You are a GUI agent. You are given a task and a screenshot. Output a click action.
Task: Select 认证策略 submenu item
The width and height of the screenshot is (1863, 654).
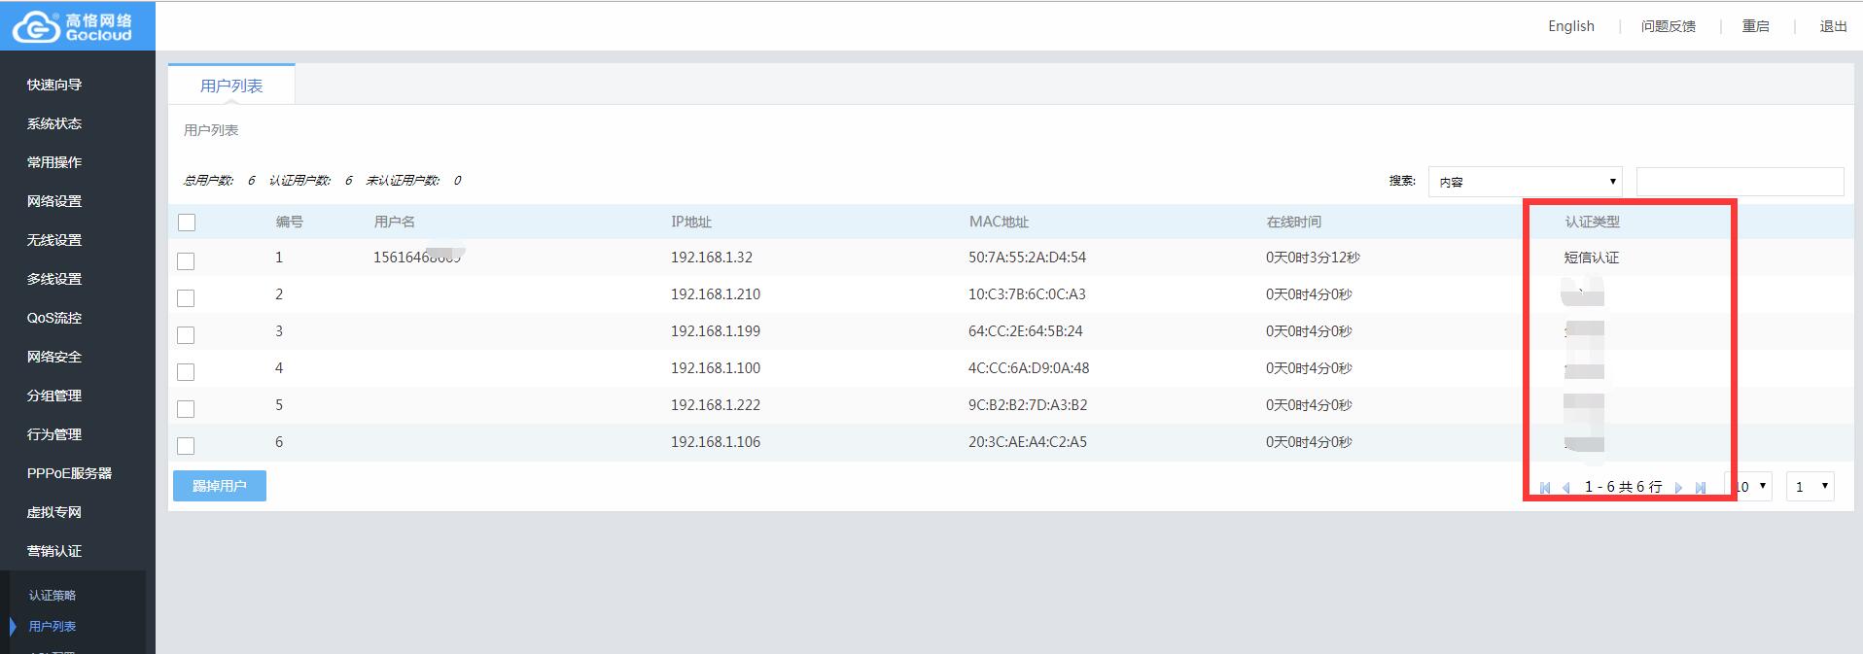click(x=53, y=596)
